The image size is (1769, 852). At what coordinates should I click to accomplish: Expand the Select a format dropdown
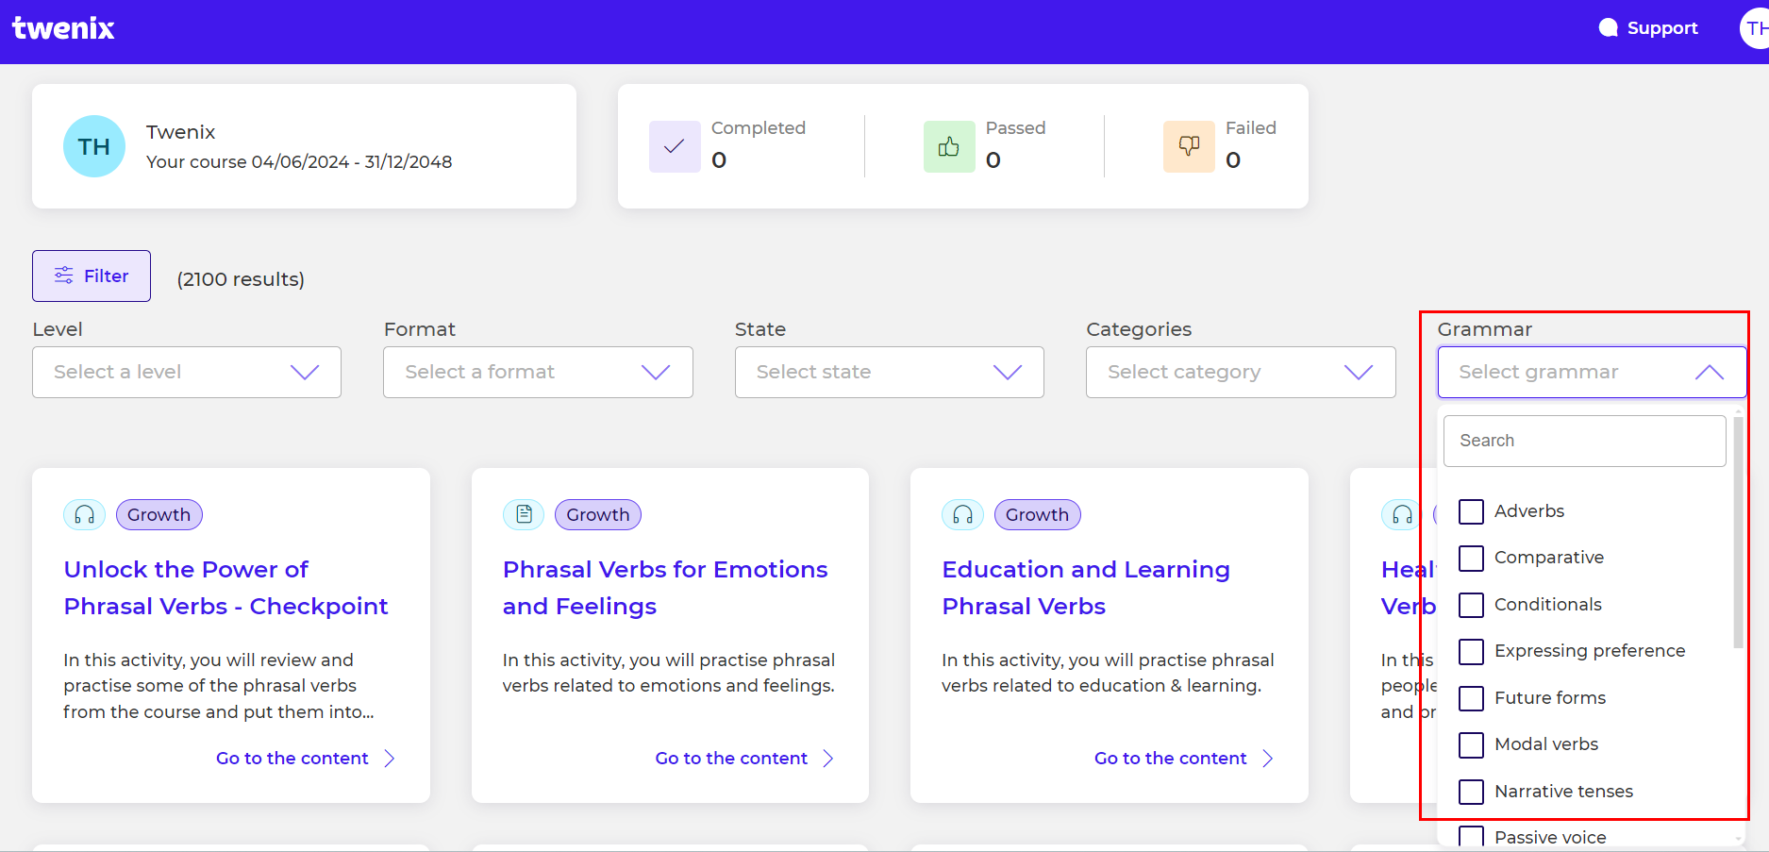[538, 372]
